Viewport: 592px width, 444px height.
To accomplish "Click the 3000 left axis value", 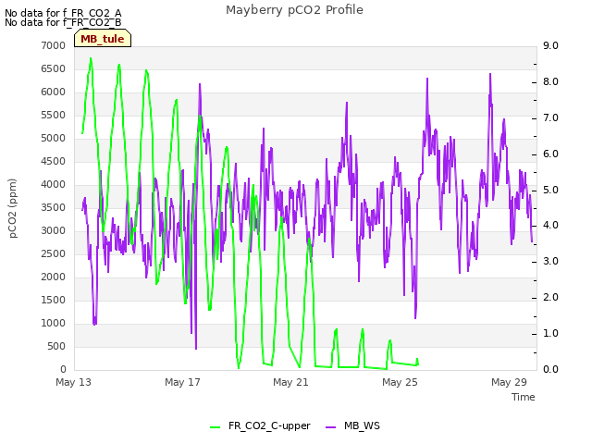I will click(x=54, y=230).
